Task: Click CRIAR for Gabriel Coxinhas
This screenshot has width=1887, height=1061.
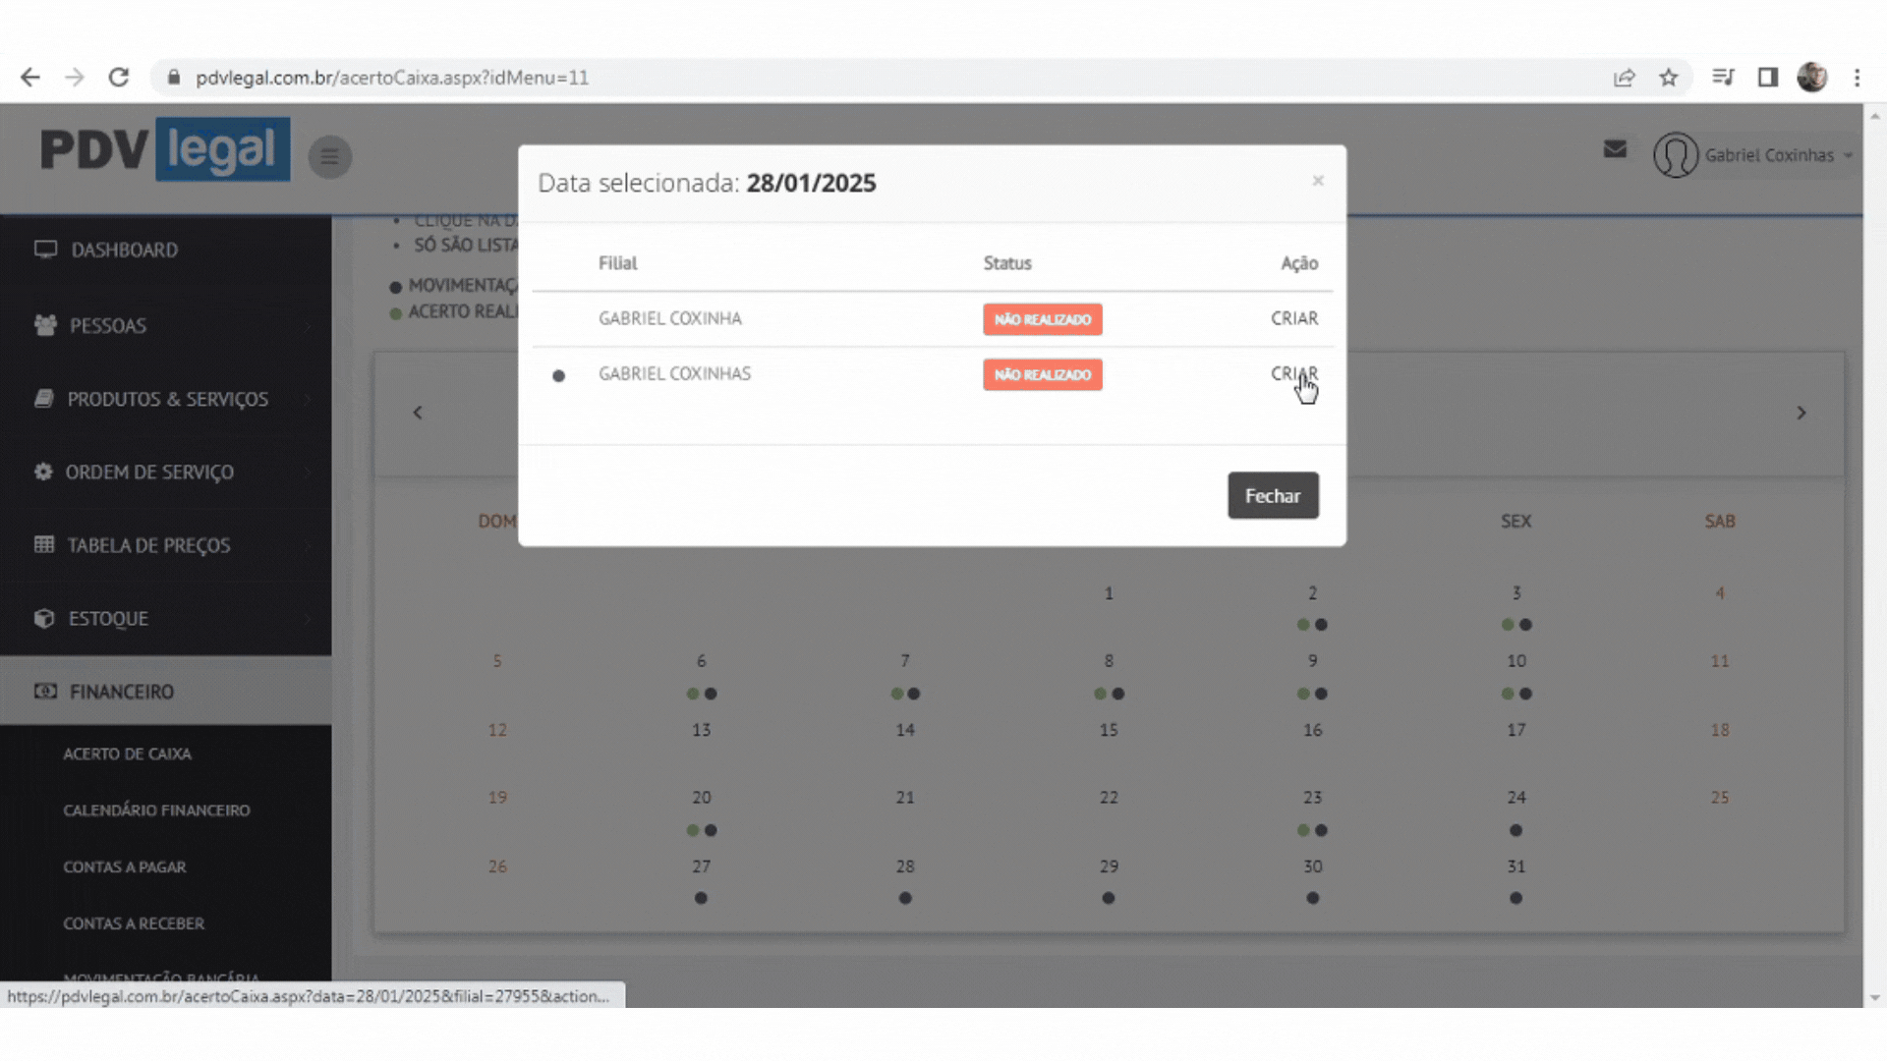Action: point(1293,374)
